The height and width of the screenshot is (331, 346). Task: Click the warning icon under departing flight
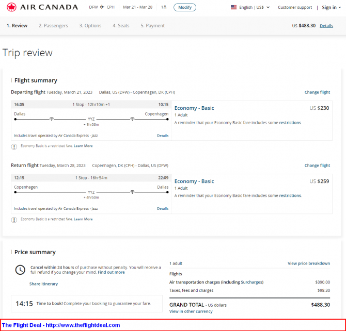tap(14, 146)
